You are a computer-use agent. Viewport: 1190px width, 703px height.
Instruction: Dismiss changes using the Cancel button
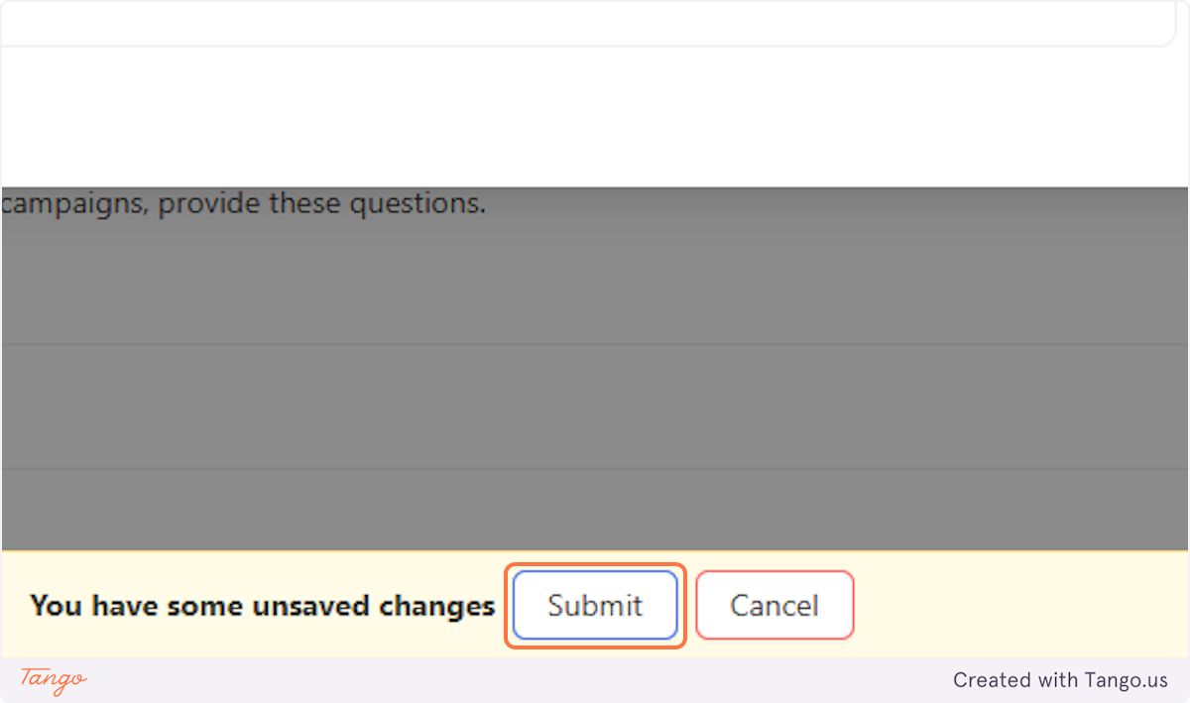point(774,605)
